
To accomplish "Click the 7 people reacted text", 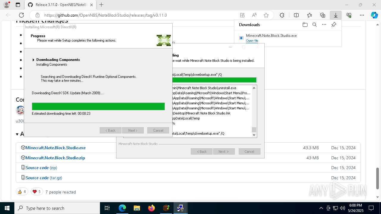I will coord(61,192).
